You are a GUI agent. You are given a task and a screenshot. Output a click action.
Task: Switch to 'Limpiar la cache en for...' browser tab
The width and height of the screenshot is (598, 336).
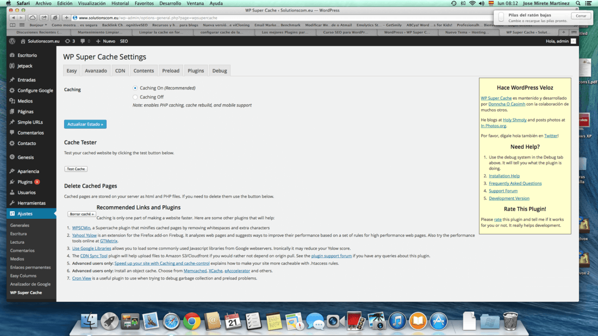click(x=161, y=33)
